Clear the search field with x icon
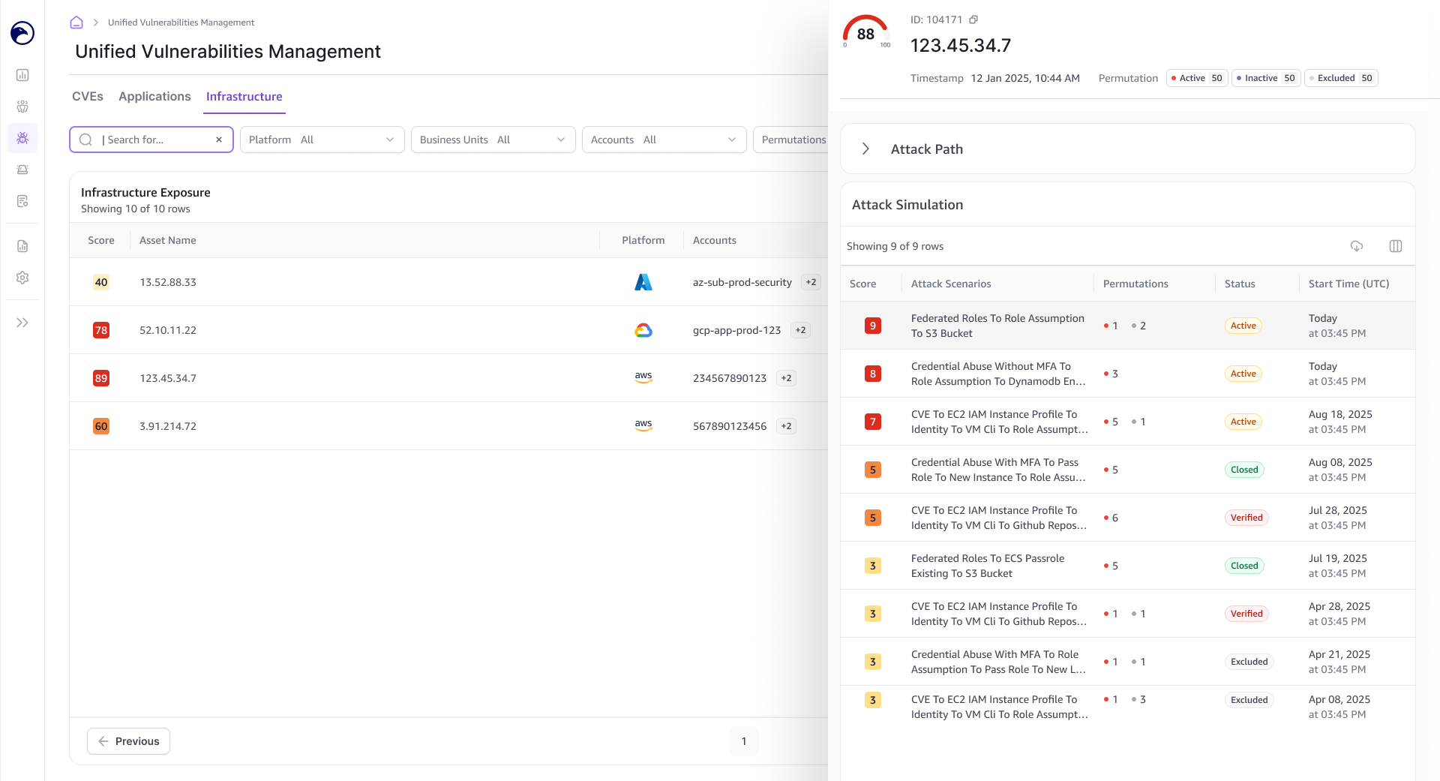 point(219,140)
